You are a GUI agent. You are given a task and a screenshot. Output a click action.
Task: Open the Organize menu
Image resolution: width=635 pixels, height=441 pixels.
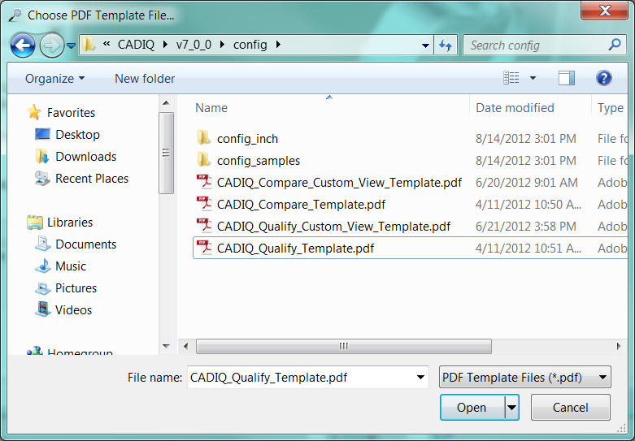[x=55, y=79]
